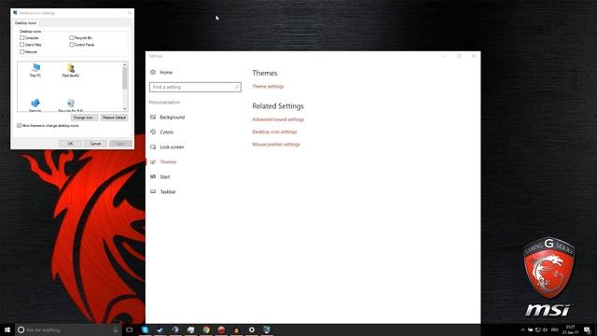Viewport: 597px width, 336px height.
Task: Open Background personalization page
Action: click(172, 118)
